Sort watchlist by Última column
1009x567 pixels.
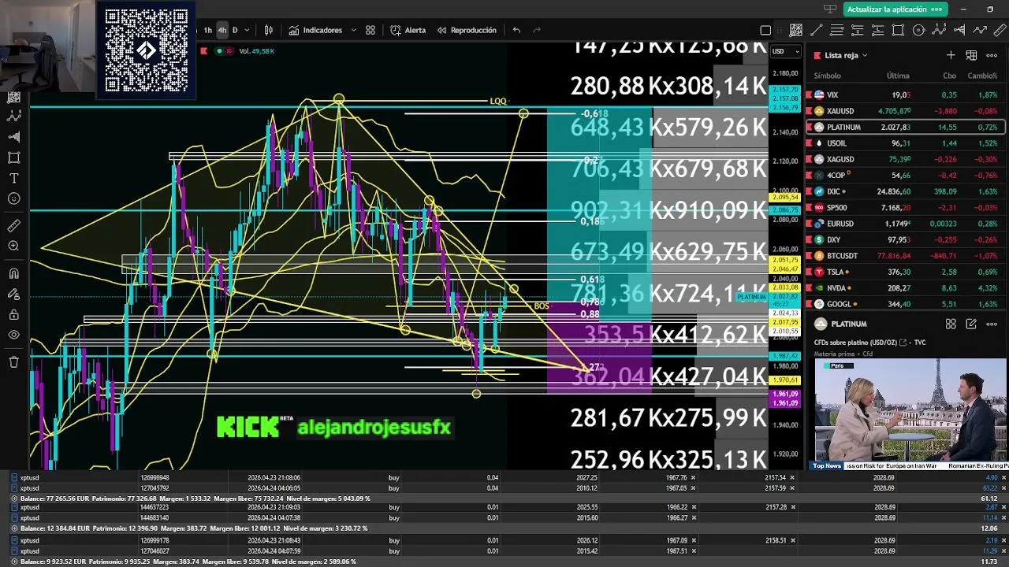click(898, 76)
